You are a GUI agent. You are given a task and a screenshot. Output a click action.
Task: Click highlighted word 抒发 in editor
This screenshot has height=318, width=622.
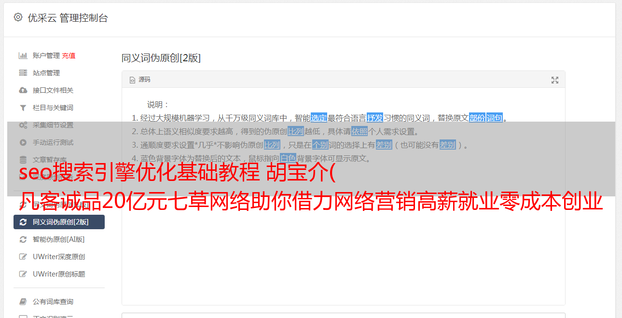point(375,118)
